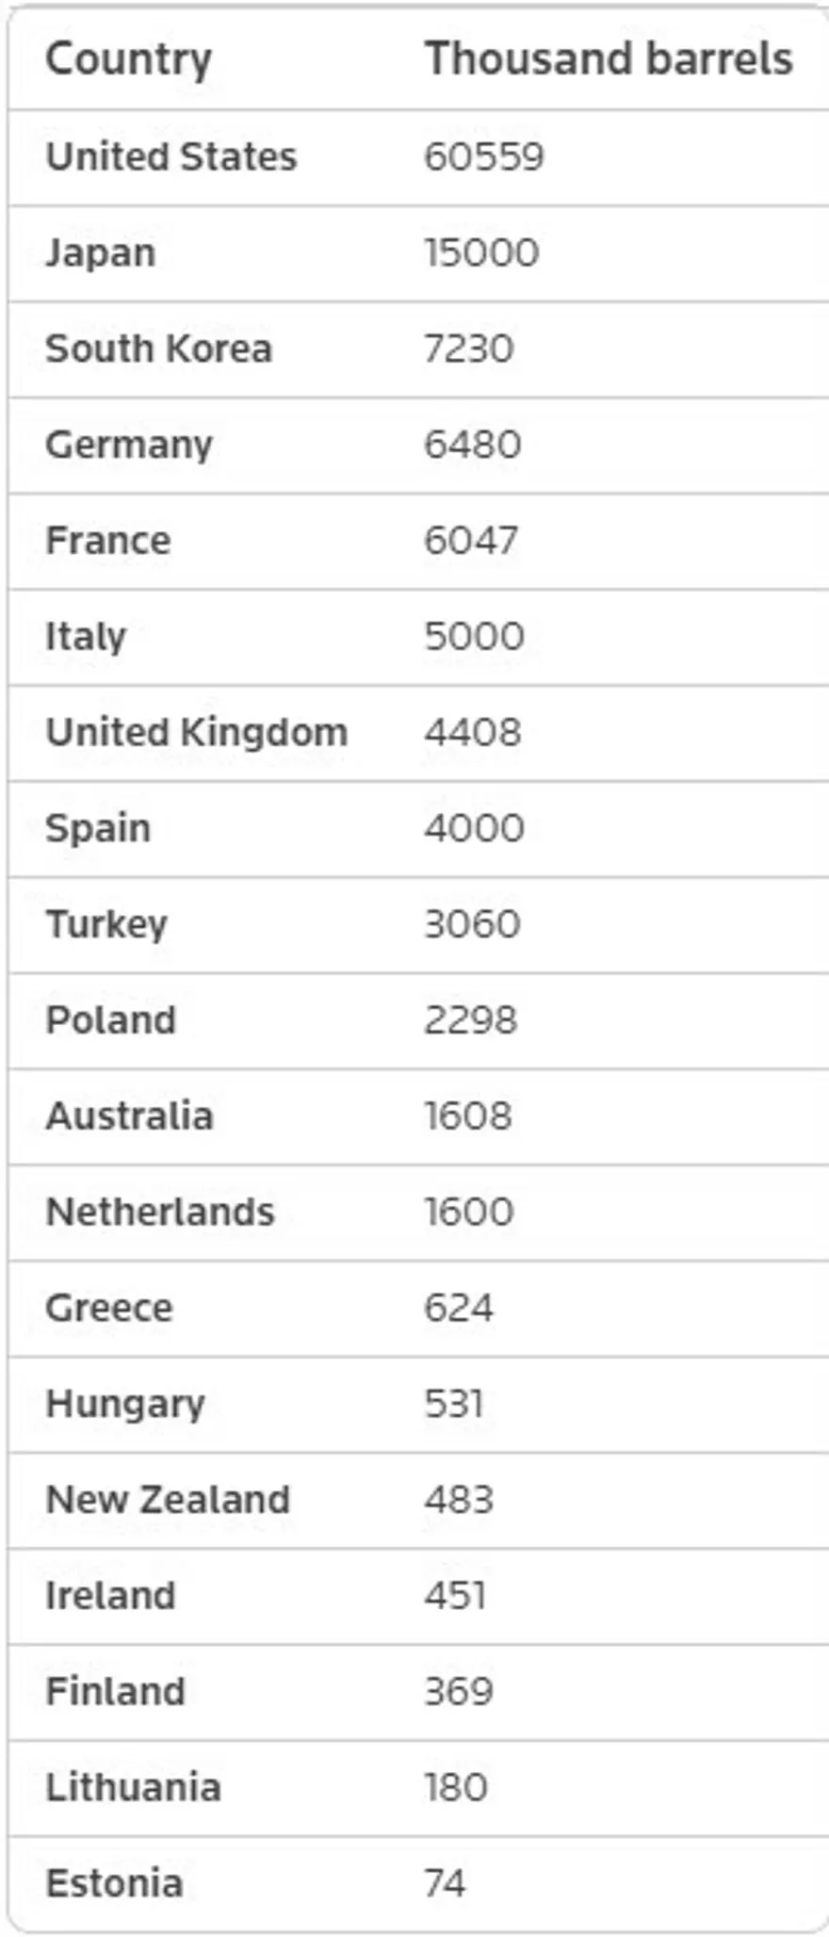Image resolution: width=829 pixels, height=1937 pixels.
Task: Select the Japan row label
Action: [101, 252]
